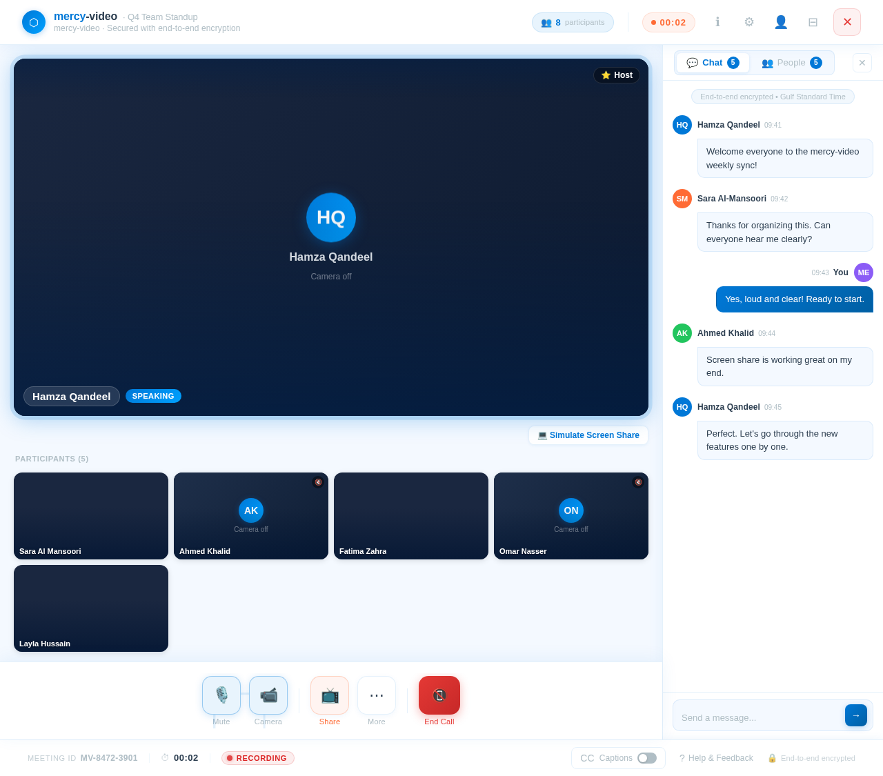The height and width of the screenshot is (776, 883).
Task: Toggle the layout panel icon near close button
Action: coord(813,21)
